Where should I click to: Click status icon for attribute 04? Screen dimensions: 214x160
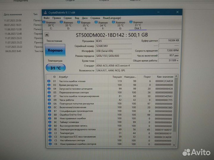coord(49,89)
